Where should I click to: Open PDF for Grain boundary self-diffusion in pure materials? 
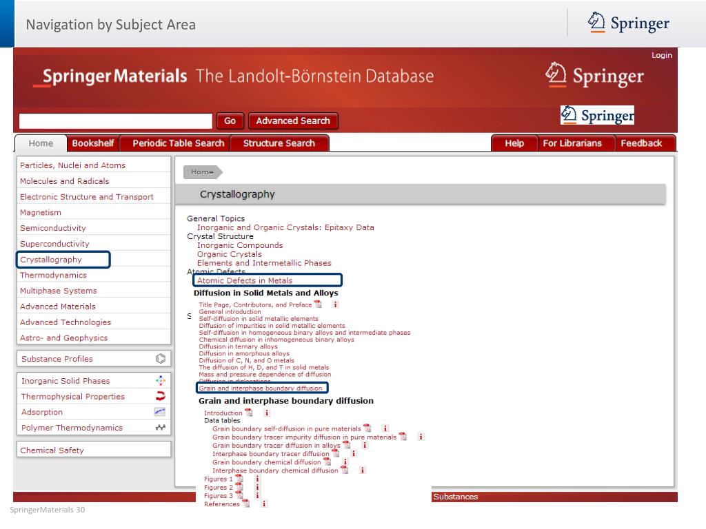point(367,428)
